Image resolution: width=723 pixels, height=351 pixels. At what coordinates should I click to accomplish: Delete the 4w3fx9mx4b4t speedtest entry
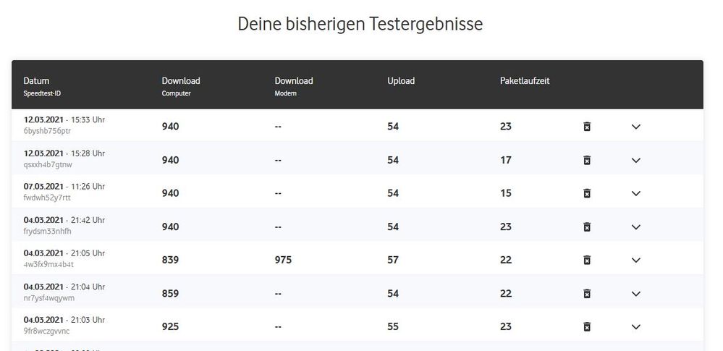(x=587, y=260)
